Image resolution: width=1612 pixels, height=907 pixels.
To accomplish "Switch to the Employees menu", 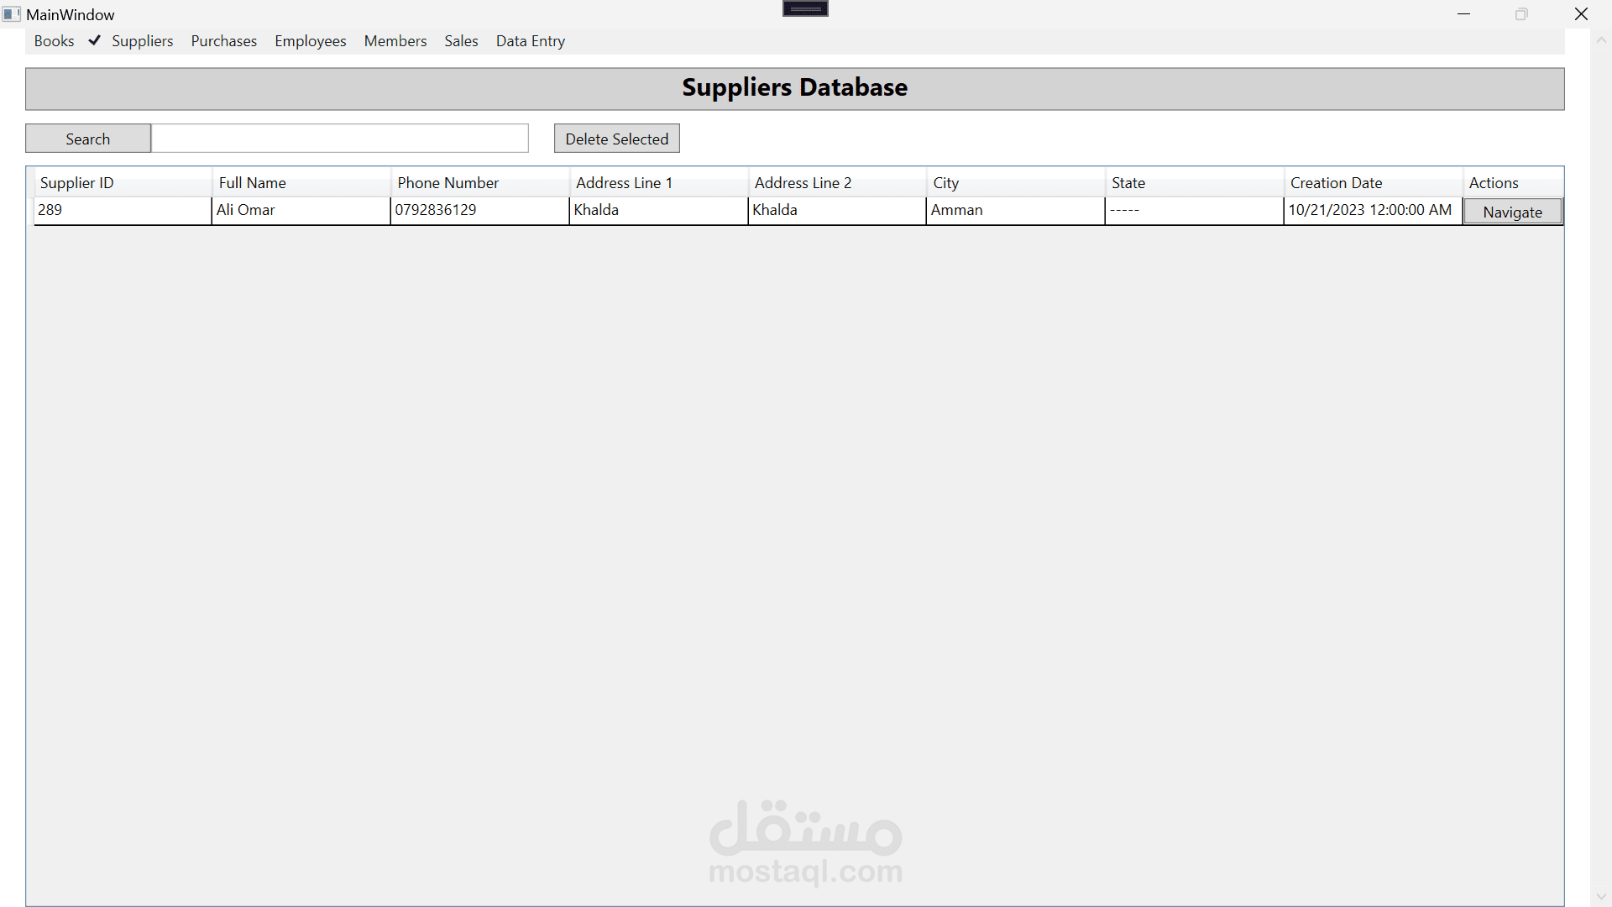I will click(x=310, y=41).
